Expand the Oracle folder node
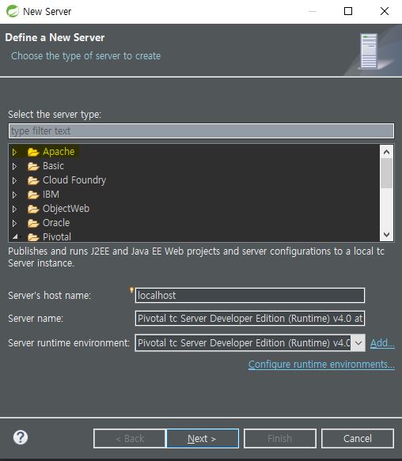Screen dimensions: 402x461 tap(14, 223)
